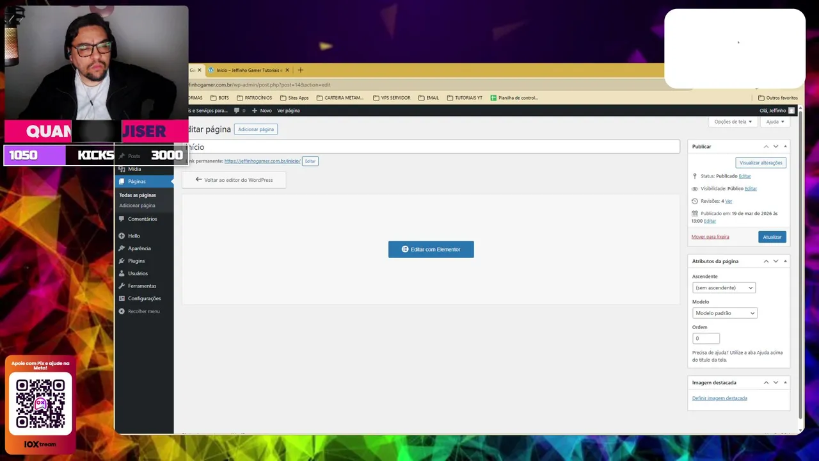Click the Atualizar button
The image size is (819, 461).
click(x=772, y=237)
